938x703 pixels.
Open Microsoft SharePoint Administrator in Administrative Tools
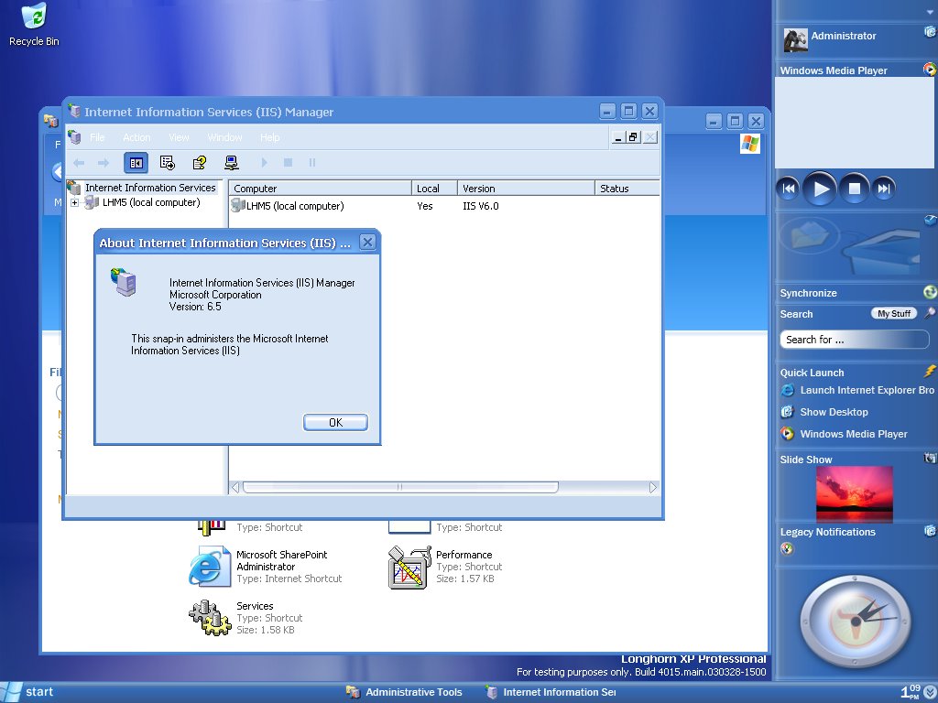coord(266,566)
